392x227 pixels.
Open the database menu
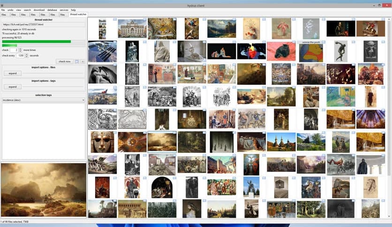(52, 10)
